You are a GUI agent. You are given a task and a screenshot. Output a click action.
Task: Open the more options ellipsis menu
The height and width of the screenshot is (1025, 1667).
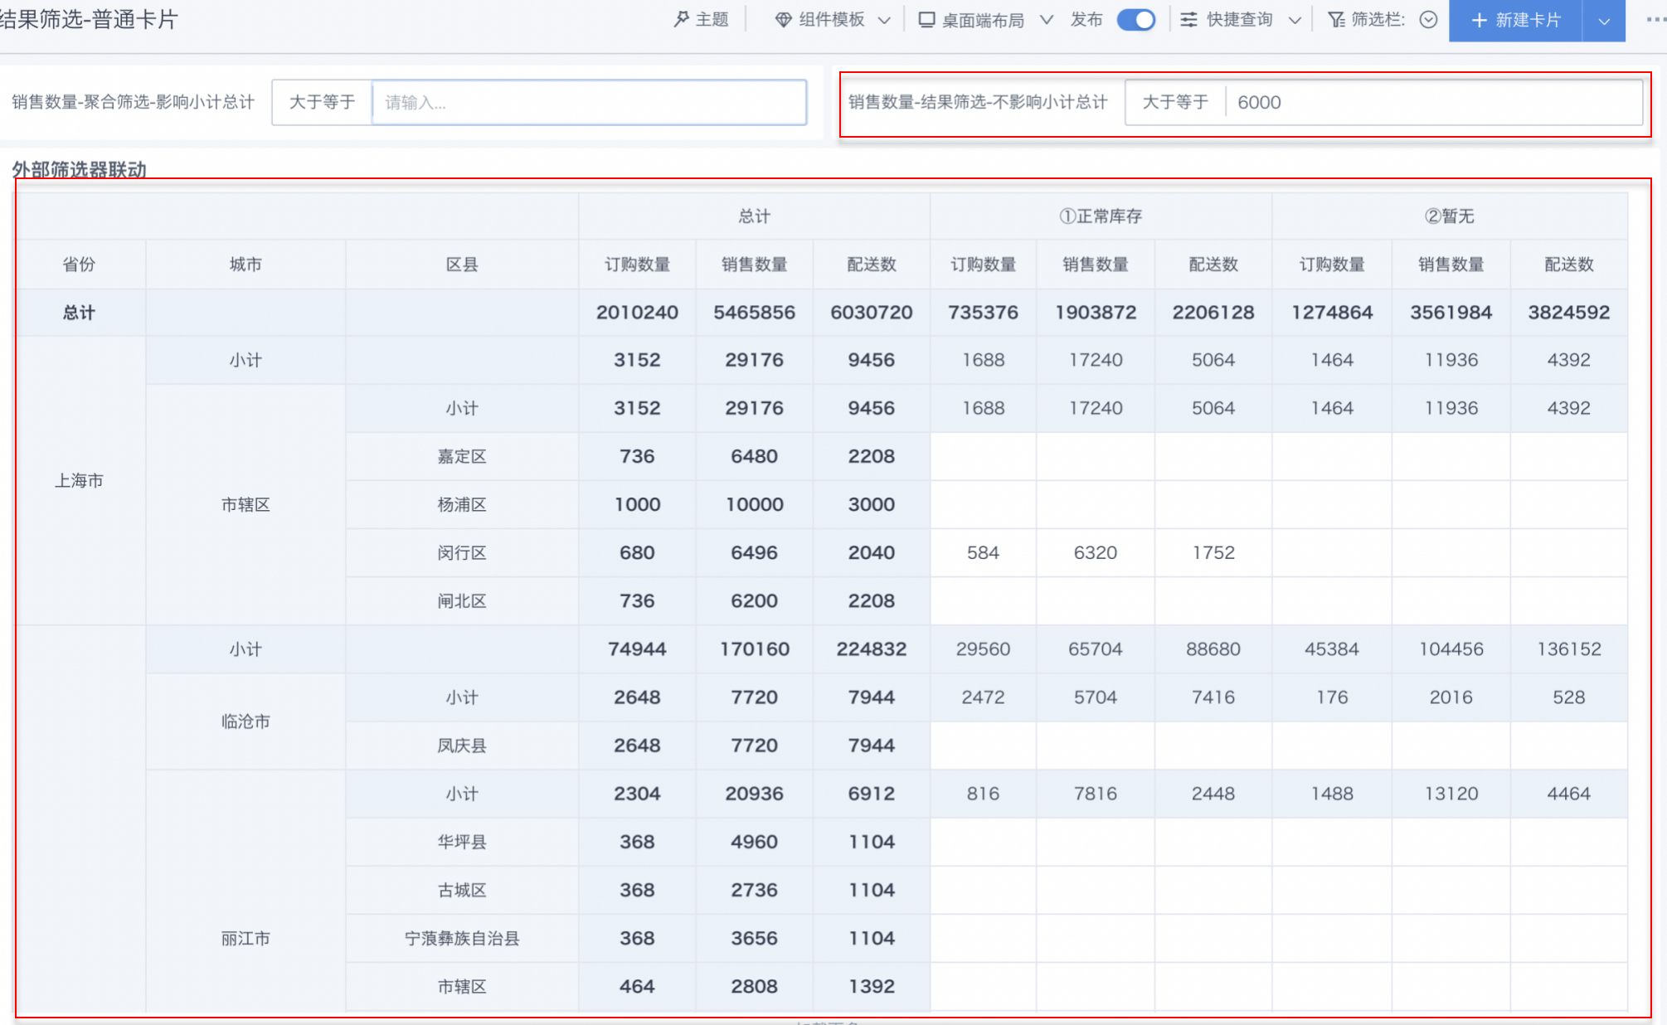click(1655, 20)
